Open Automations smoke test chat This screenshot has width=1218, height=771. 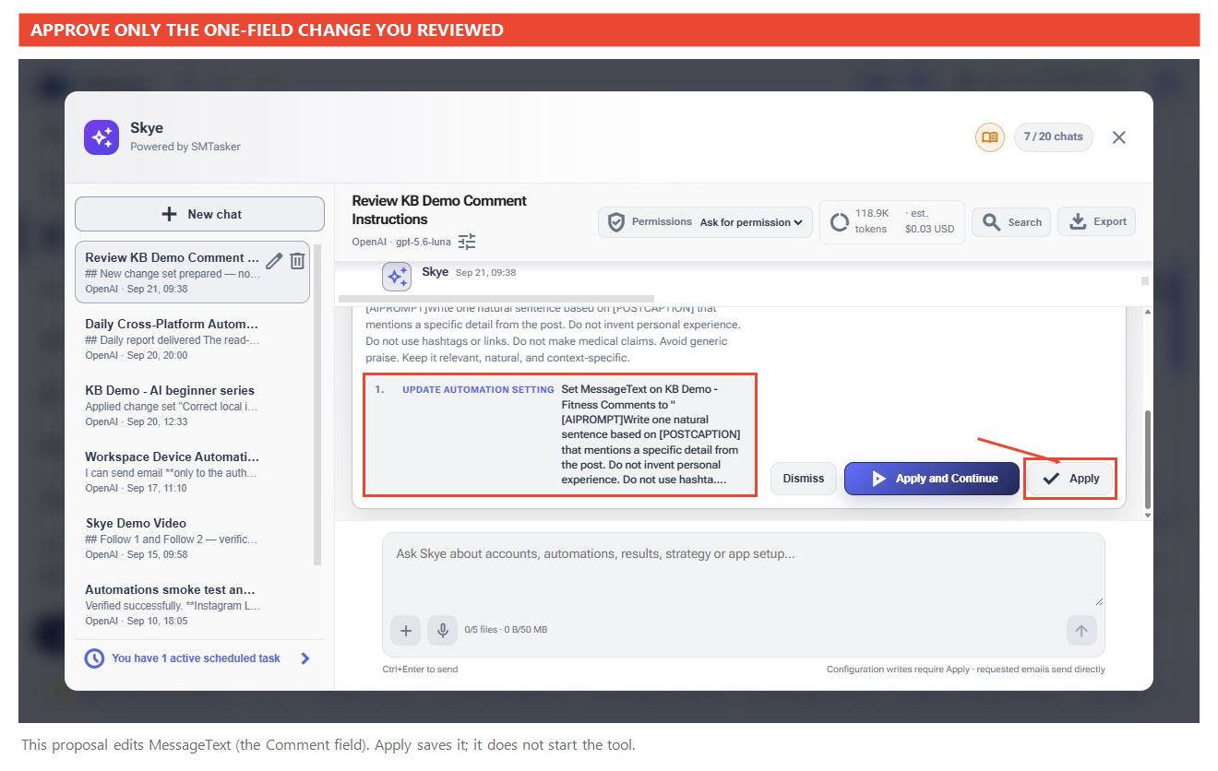[192, 605]
